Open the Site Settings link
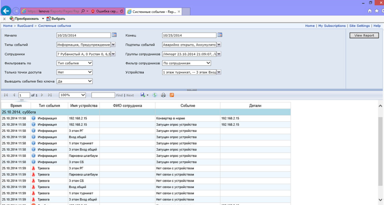 point(359,26)
